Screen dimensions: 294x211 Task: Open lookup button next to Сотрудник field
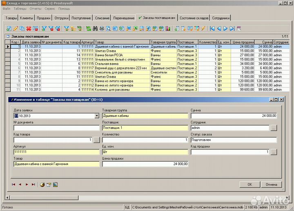(273, 128)
